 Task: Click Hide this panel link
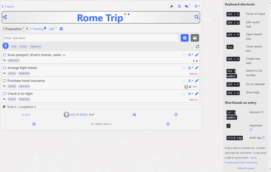click(246, 168)
